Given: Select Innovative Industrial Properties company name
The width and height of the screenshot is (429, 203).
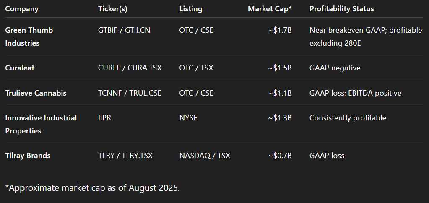Looking at the screenshot, I should (x=41, y=124).
